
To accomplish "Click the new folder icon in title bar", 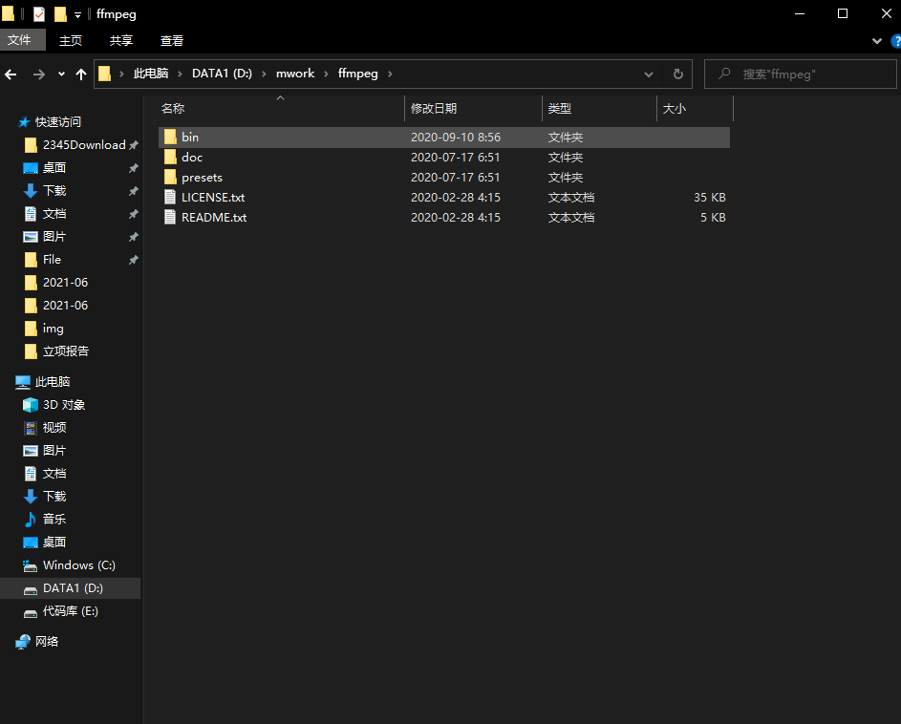I will [x=60, y=13].
